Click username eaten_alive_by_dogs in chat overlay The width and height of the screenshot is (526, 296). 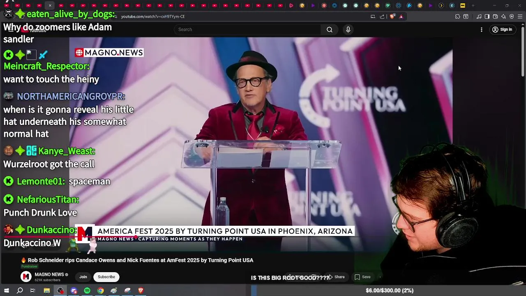point(71,14)
